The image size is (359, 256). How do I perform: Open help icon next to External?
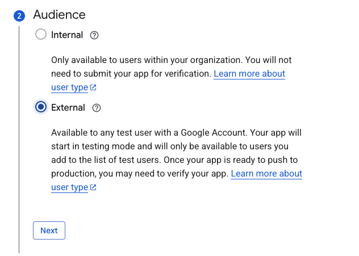pyautogui.click(x=97, y=108)
